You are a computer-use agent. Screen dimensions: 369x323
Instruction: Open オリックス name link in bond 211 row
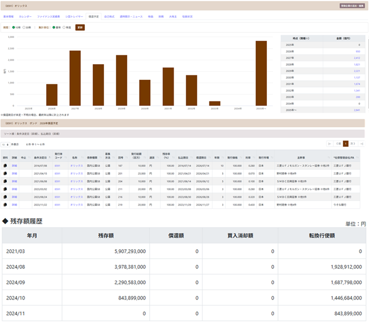tap(76, 189)
